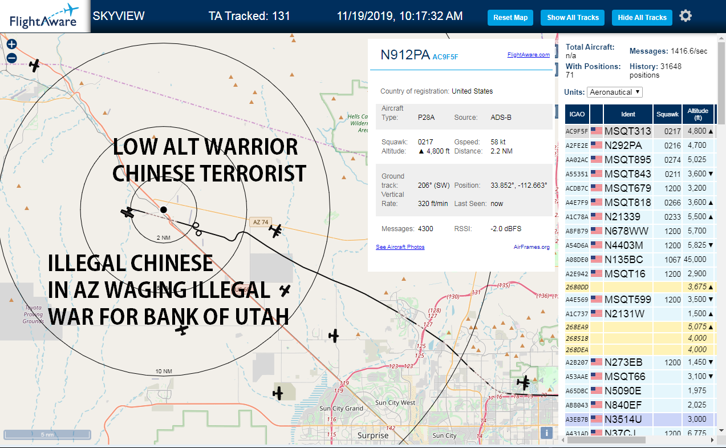The height and width of the screenshot is (448, 726).
Task: Click US flag in MSQT313 row
Action: (x=597, y=131)
